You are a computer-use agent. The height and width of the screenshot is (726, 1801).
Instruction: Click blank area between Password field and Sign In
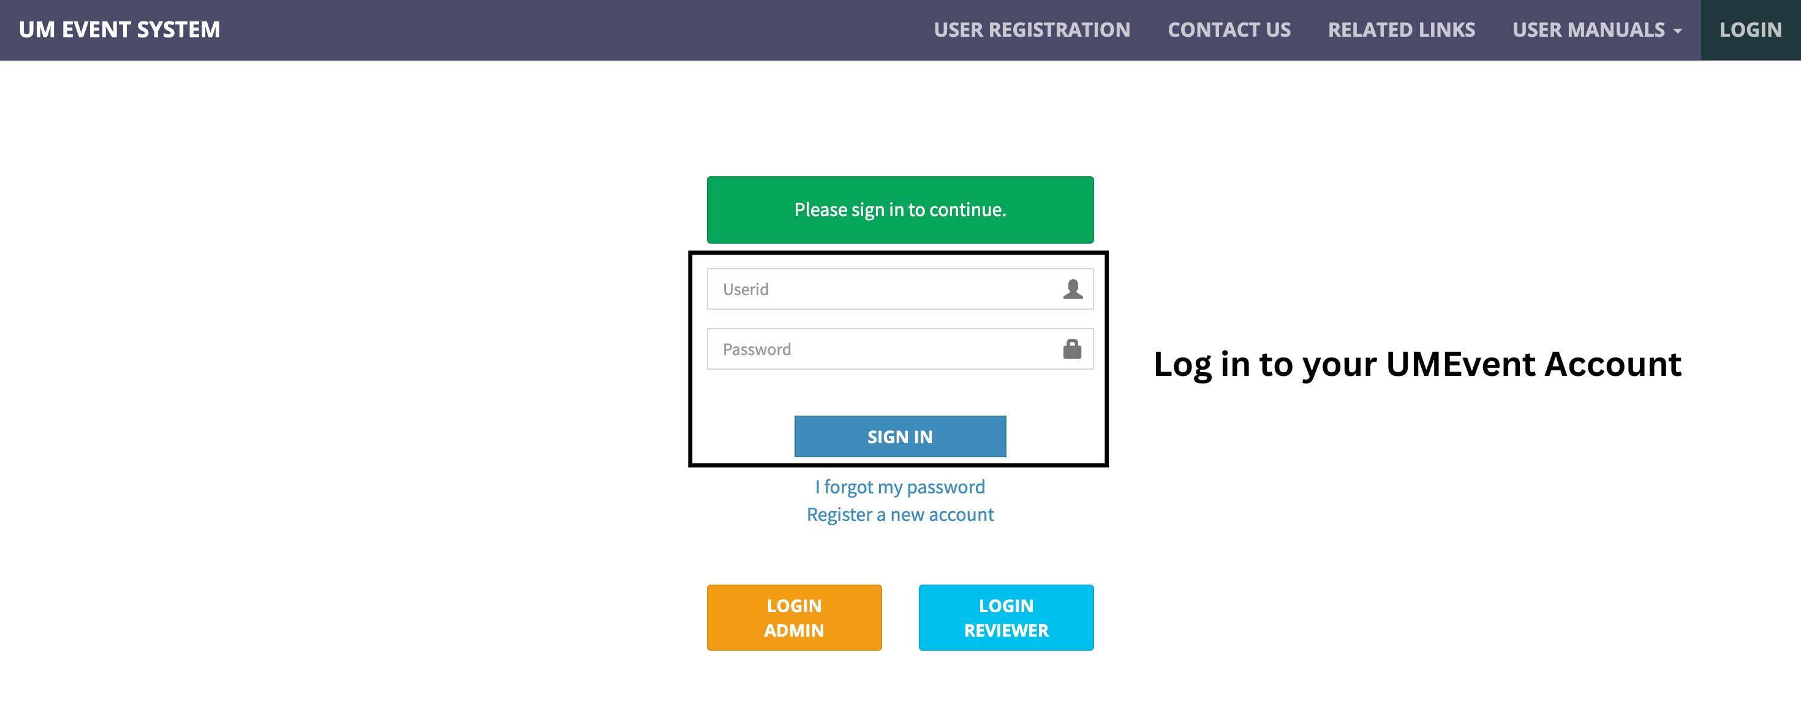tap(900, 392)
